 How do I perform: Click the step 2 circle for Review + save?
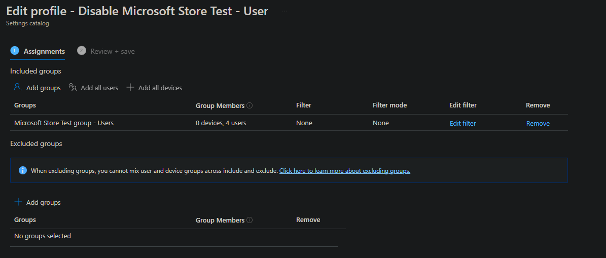82,51
